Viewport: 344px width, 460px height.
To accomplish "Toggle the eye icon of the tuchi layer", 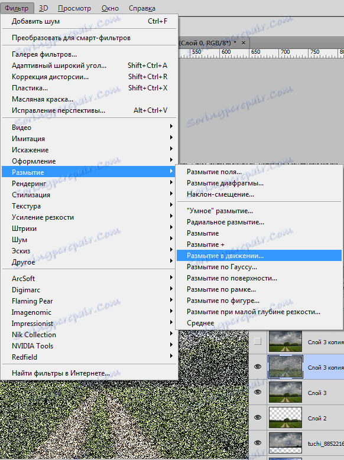I will tap(258, 443).
